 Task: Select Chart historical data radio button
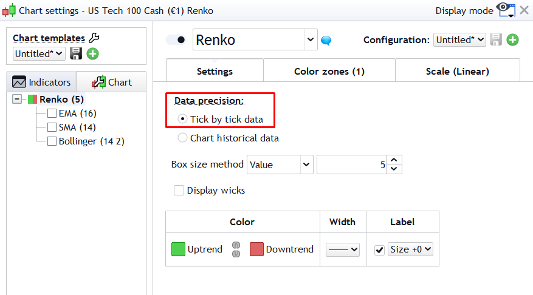(x=182, y=138)
